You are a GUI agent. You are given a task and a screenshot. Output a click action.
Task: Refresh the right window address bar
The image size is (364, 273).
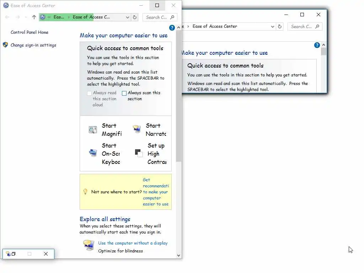(280, 26)
